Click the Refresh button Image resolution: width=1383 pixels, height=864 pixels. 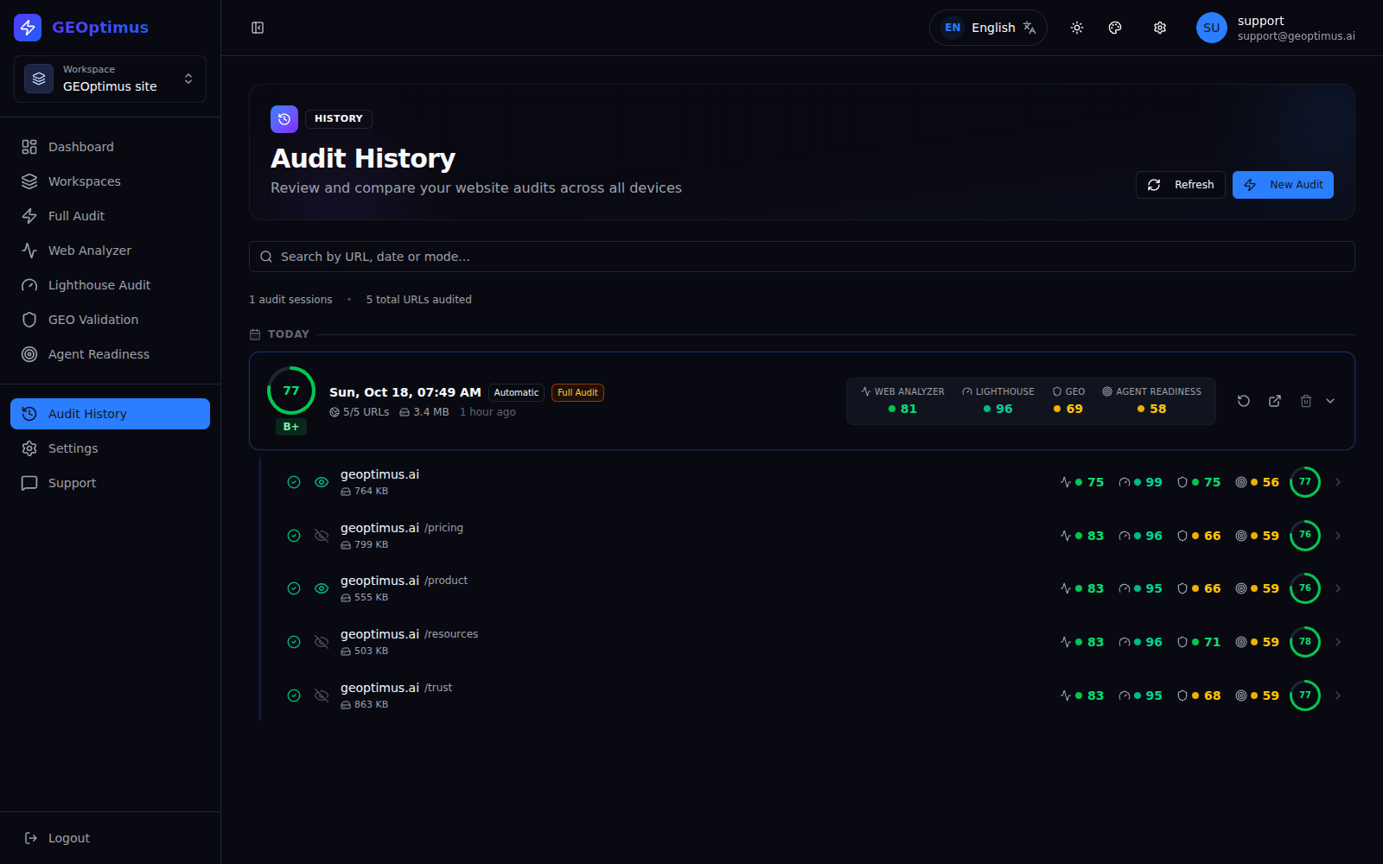point(1180,185)
